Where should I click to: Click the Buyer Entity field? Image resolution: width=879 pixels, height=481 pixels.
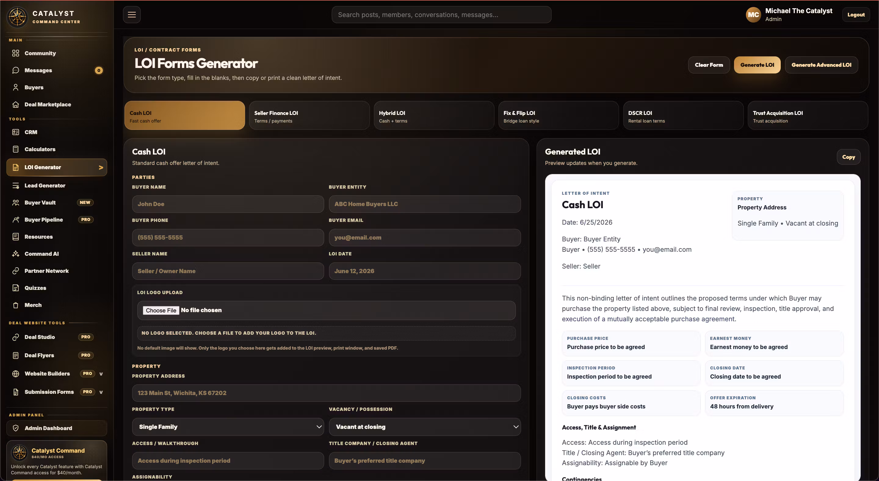[x=425, y=204]
